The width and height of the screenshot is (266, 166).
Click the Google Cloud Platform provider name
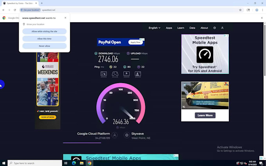(93, 134)
